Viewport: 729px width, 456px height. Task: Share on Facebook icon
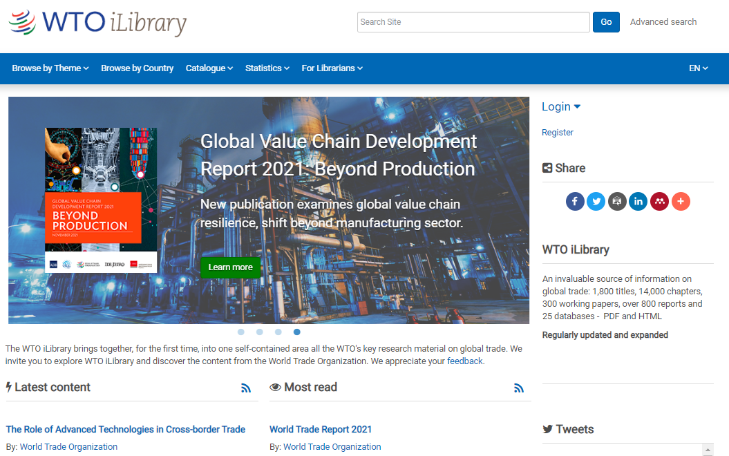pos(575,201)
